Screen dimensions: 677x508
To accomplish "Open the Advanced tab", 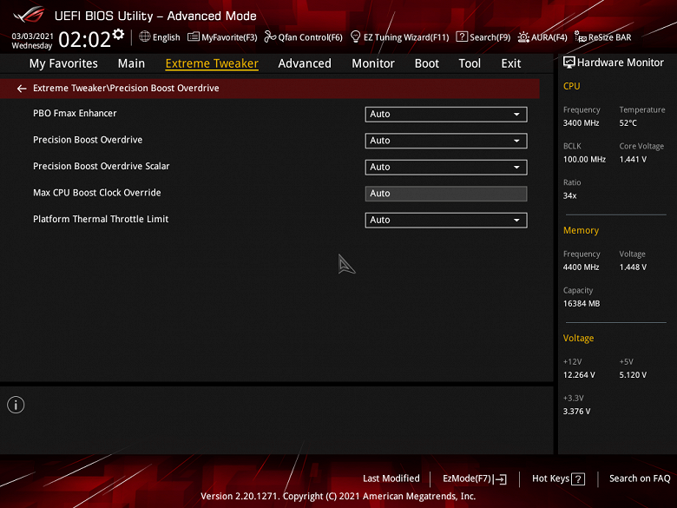I will pyautogui.click(x=305, y=63).
